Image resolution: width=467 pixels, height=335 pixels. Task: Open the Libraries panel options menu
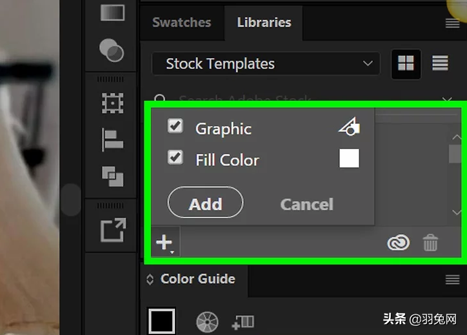453,23
